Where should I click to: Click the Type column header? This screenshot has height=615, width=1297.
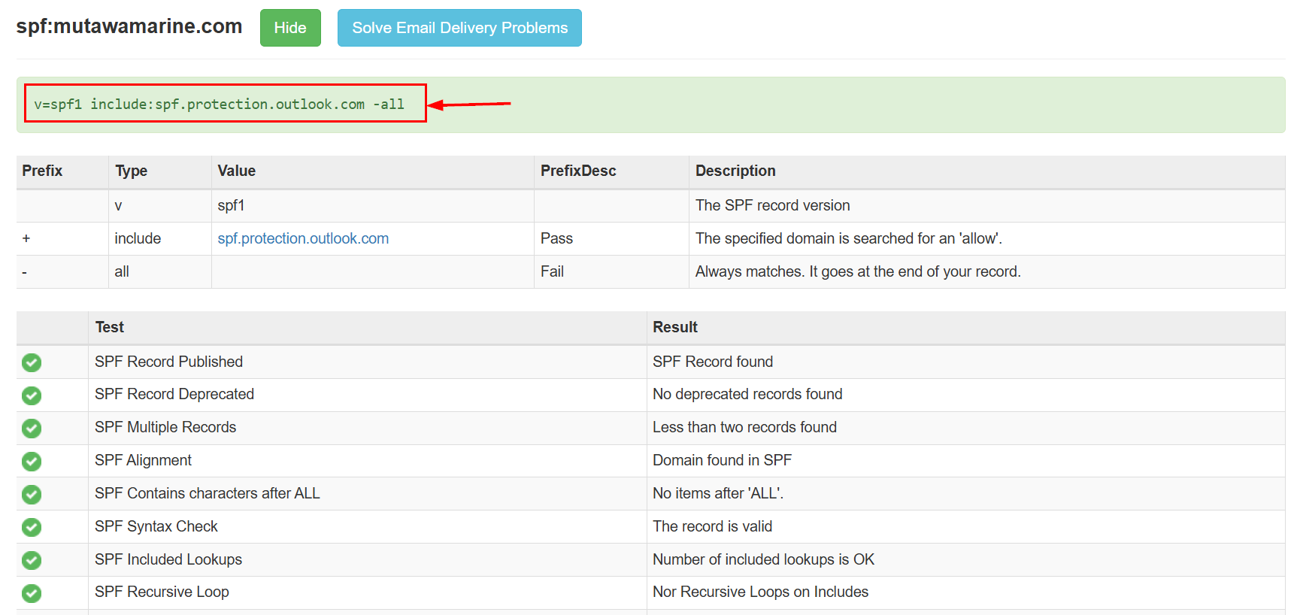coord(131,171)
